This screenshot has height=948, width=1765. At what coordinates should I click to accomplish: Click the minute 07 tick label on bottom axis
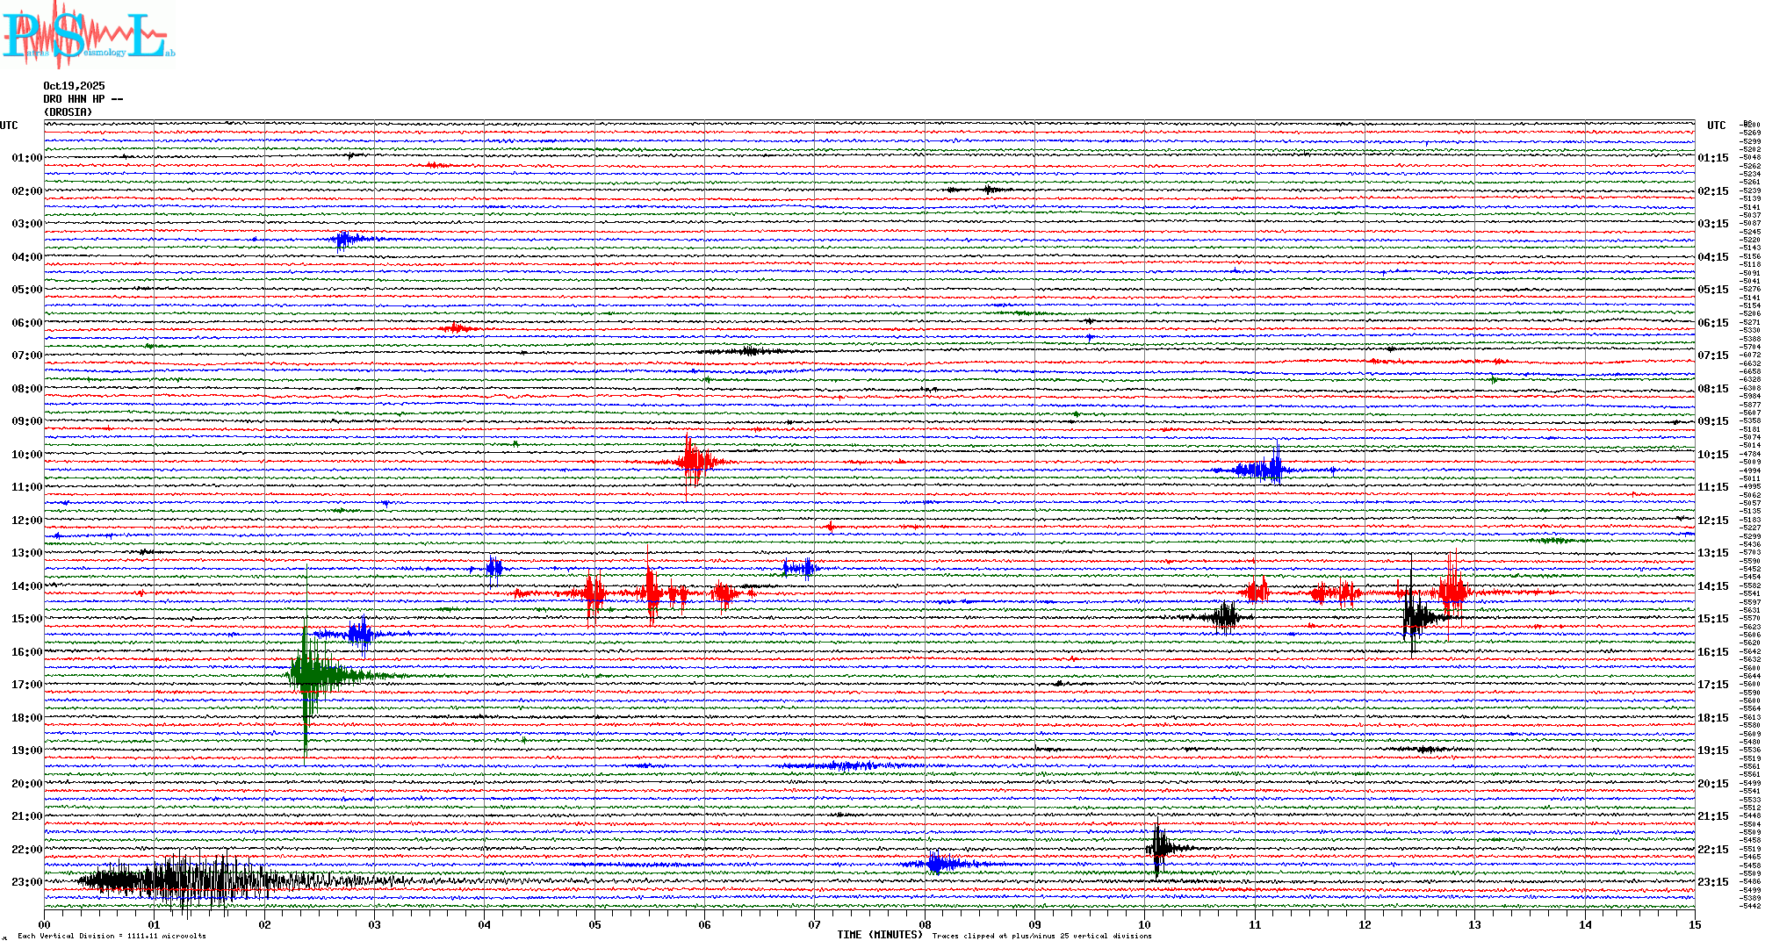814,924
